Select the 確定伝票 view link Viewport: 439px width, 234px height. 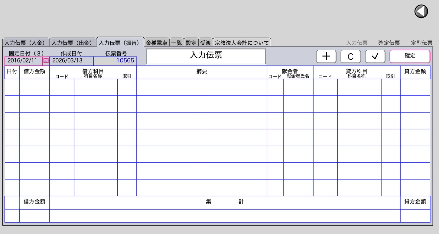click(389, 43)
